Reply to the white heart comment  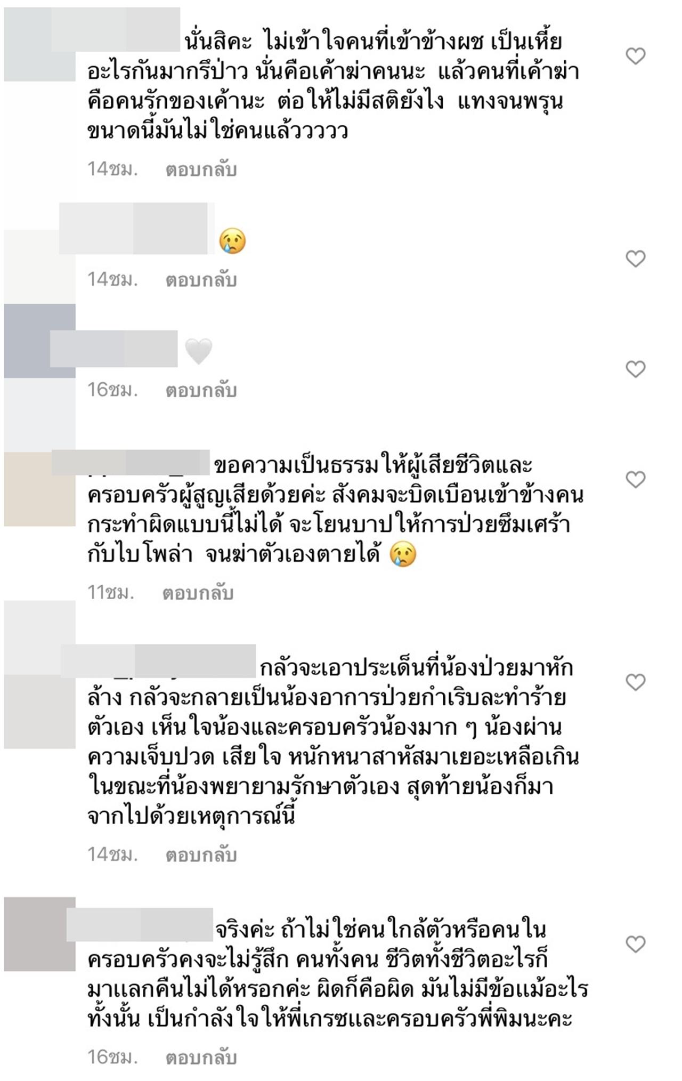[201, 390]
